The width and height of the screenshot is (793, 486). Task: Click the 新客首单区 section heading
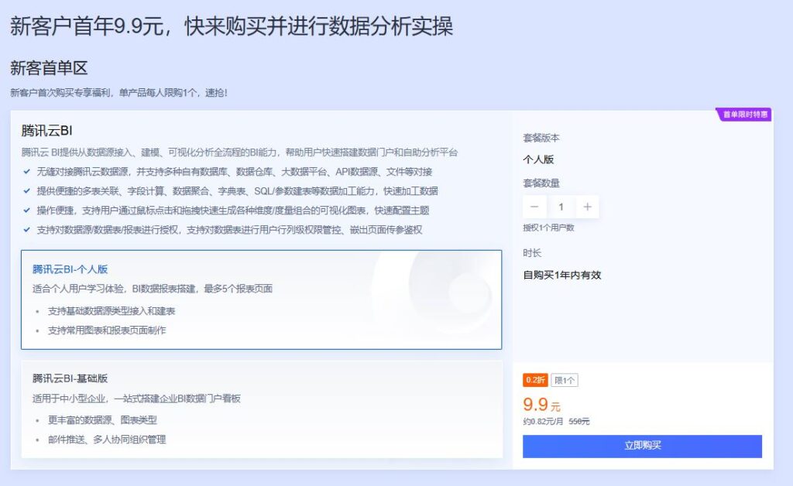pyautogui.click(x=49, y=67)
